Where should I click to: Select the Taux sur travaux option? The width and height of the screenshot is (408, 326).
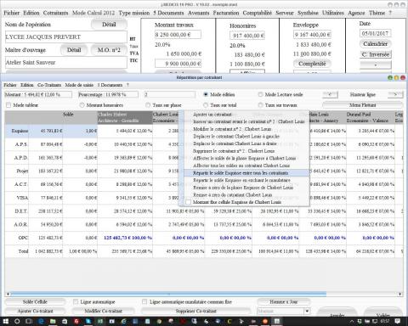pos(260,105)
